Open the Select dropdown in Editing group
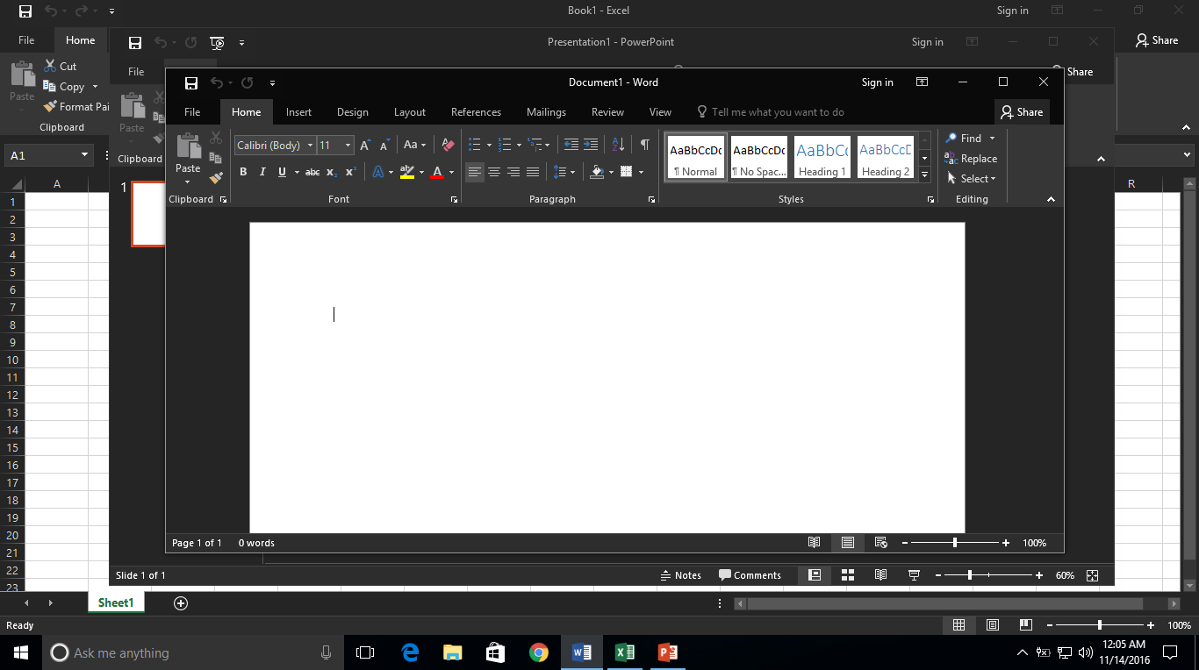This screenshot has height=670, width=1199. 972,179
